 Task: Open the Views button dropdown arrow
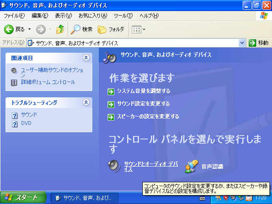[x=144, y=29]
